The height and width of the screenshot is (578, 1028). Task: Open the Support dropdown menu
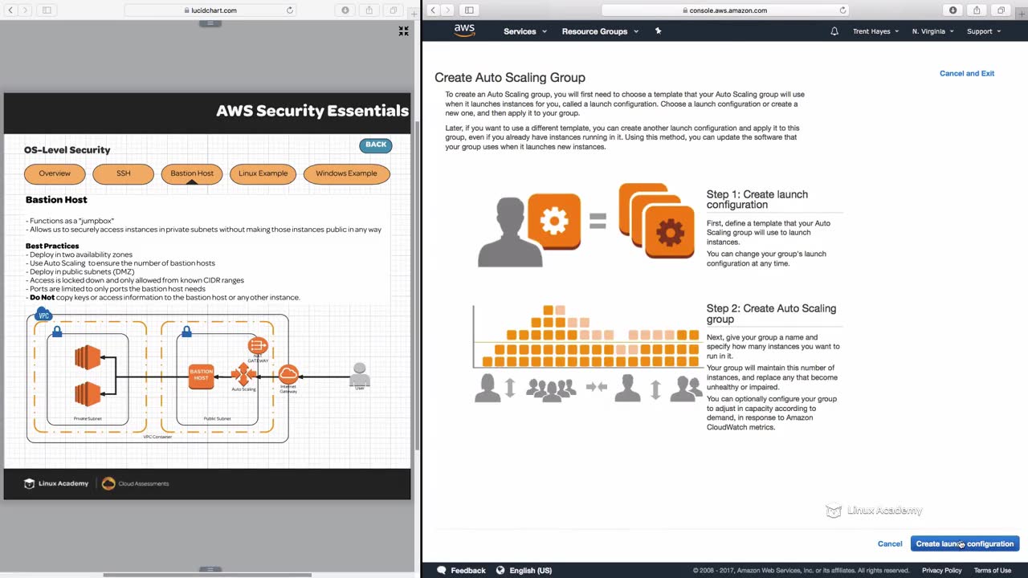(984, 31)
